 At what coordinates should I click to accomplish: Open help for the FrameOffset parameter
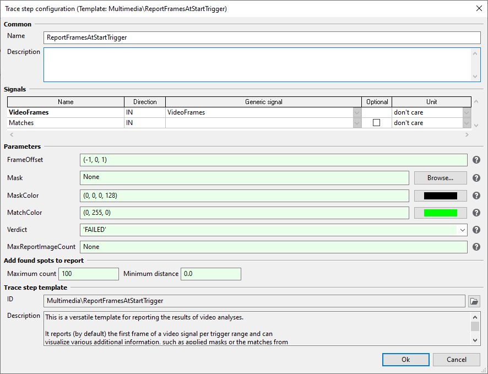tap(476, 160)
